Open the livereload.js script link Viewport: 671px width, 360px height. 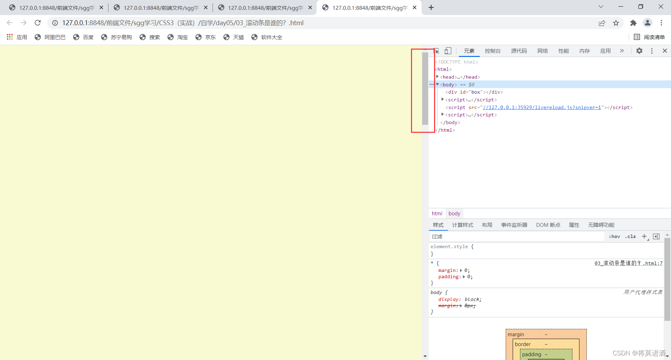point(542,107)
